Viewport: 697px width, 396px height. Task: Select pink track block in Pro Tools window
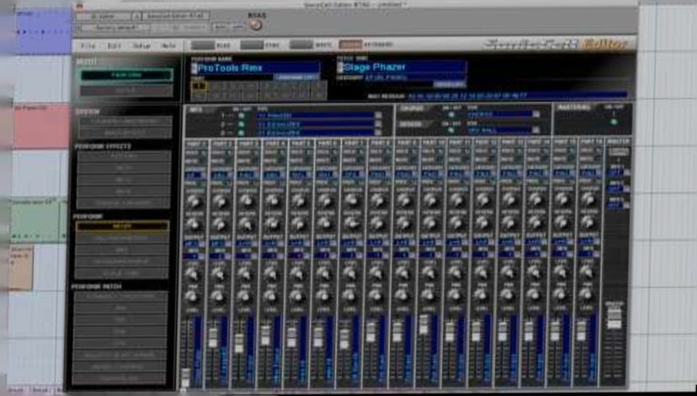[41, 127]
